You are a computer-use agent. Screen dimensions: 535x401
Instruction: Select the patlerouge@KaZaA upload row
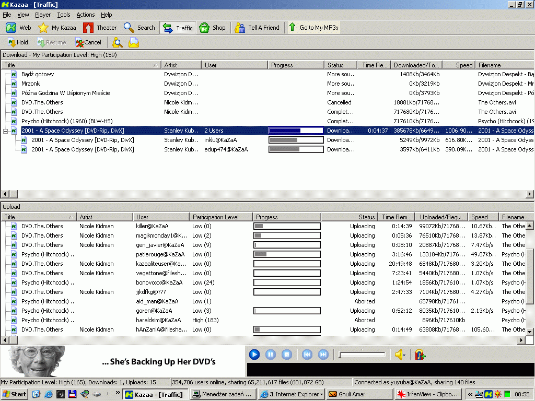pos(263,254)
